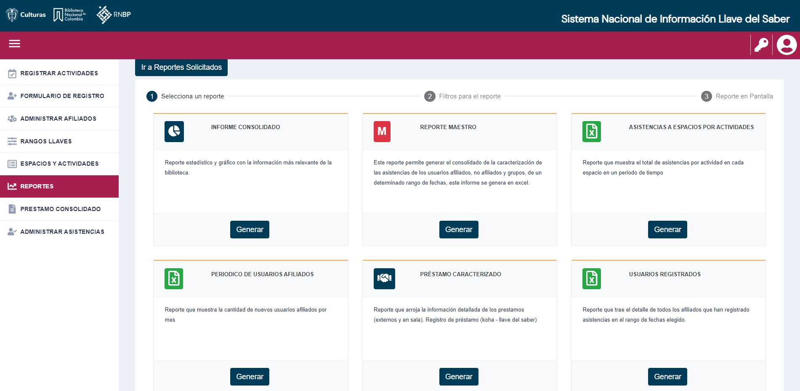Generate Periodico de Usuarios Afiliados report

coord(250,377)
